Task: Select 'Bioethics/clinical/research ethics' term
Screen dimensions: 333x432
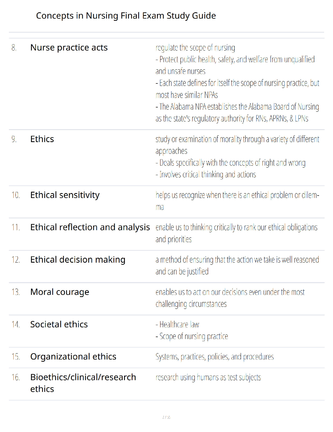Action: [x=83, y=383]
